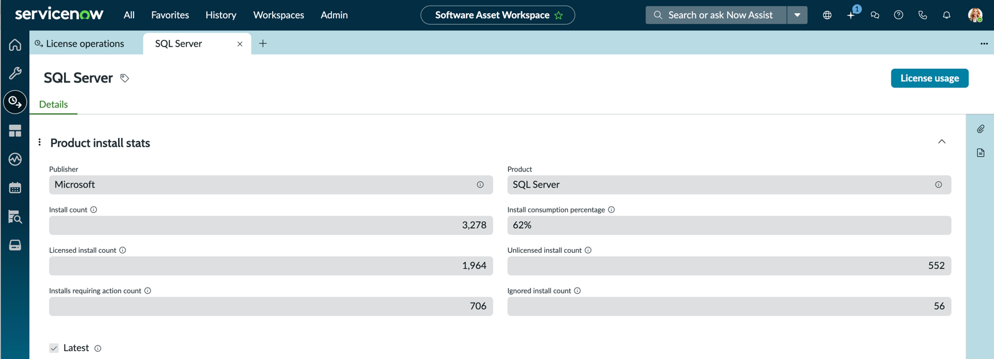Image resolution: width=994 pixels, height=359 pixels.
Task: Open the attachments paperclip icon
Action: point(980,129)
